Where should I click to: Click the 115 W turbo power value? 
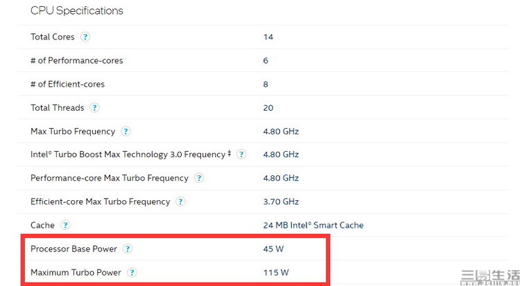click(276, 272)
